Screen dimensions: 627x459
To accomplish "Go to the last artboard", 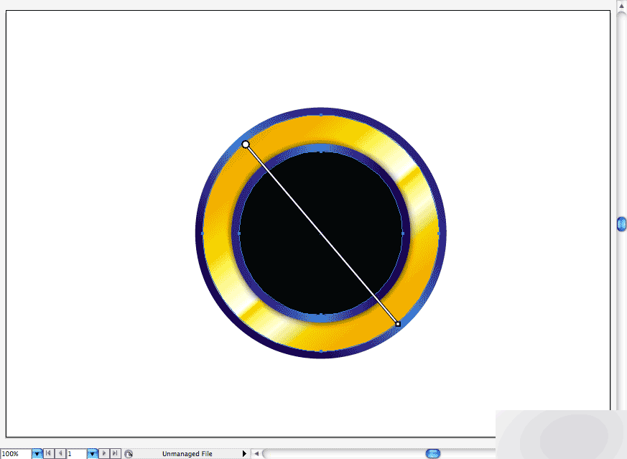I will [115, 453].
